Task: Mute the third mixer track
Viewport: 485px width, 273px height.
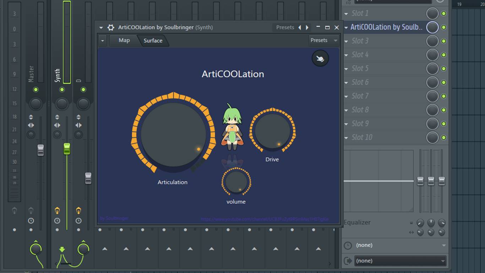Action: coord(83,90)
